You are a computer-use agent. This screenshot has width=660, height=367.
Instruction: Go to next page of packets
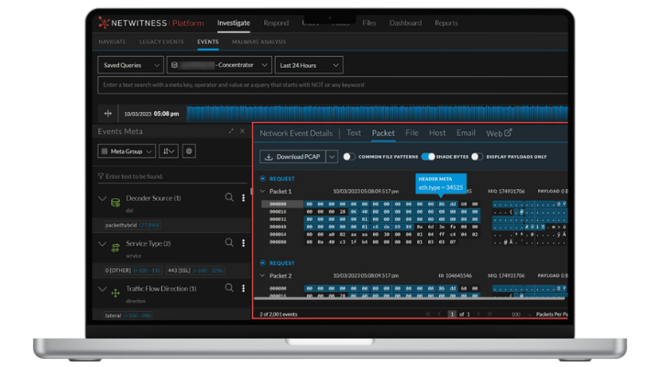[x=478, y=314]
